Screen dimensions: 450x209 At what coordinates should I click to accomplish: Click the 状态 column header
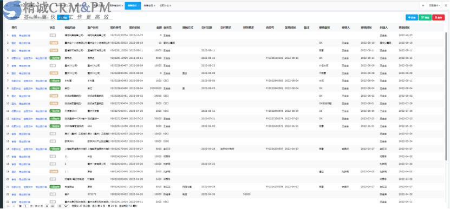click(x=52, y=28)
